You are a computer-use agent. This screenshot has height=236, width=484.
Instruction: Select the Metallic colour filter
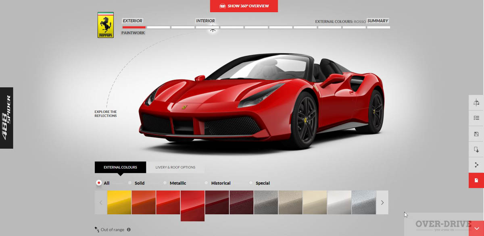click(165, 183)
